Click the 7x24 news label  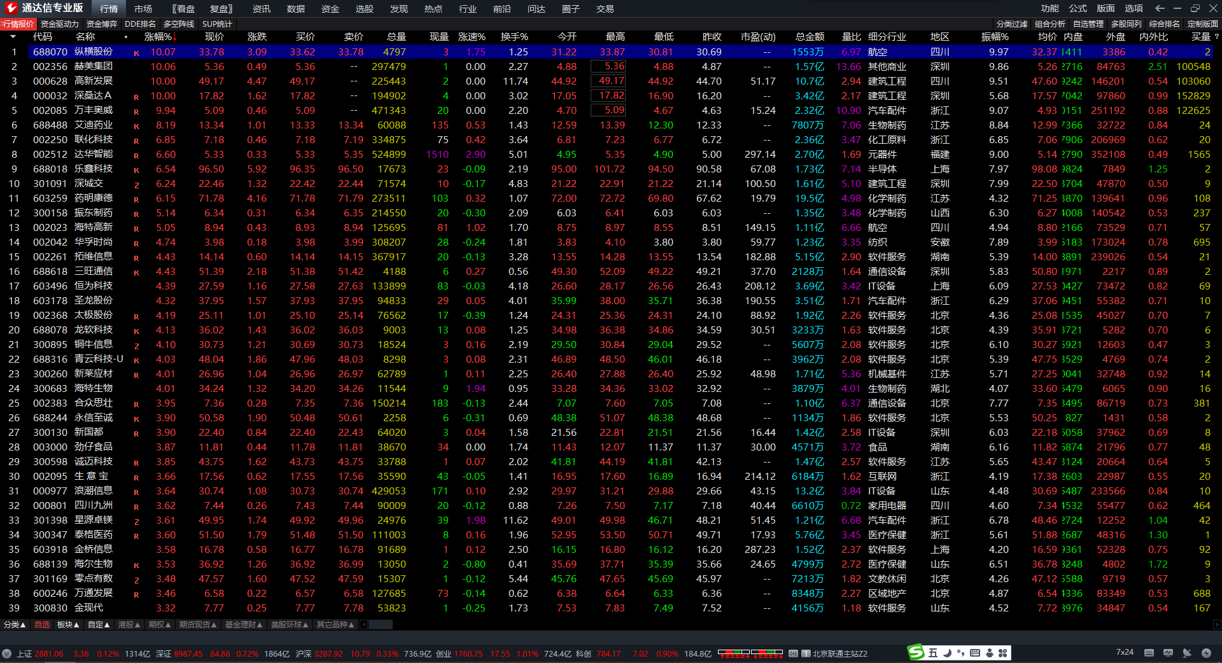(x=1125, y=653)
